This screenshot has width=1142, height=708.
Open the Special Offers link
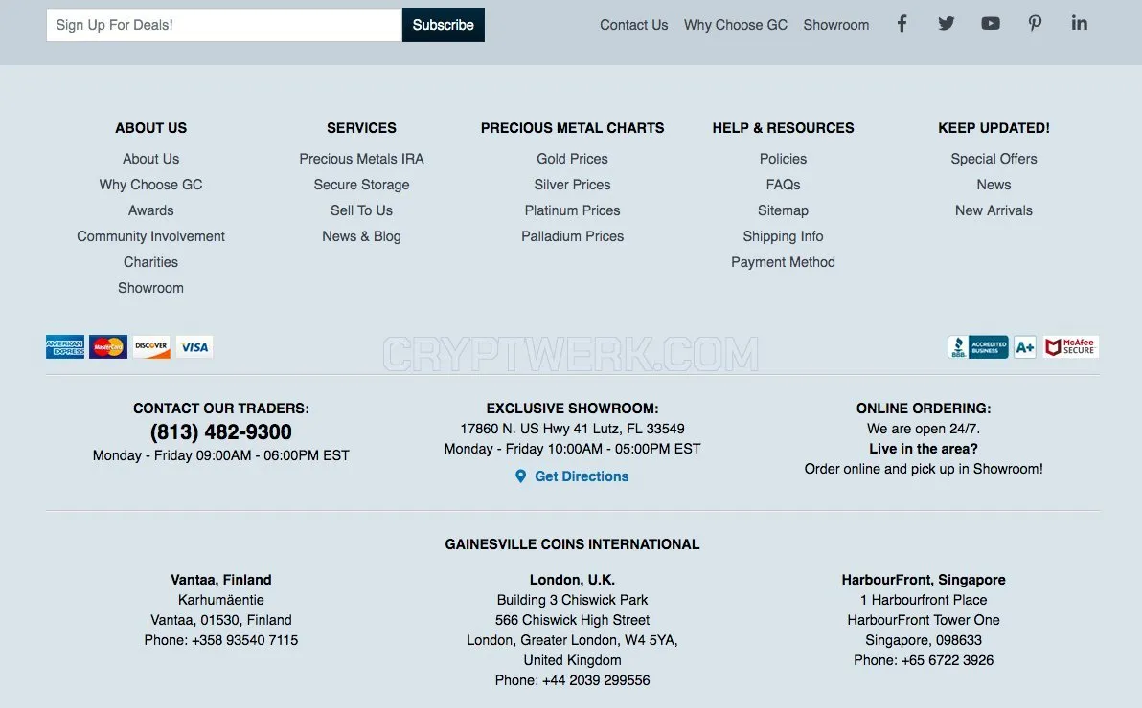click(x=994, y=159)
